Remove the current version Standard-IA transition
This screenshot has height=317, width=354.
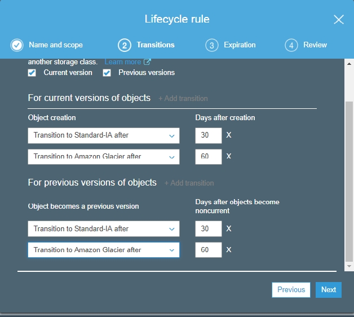click(x=228, y=135)
